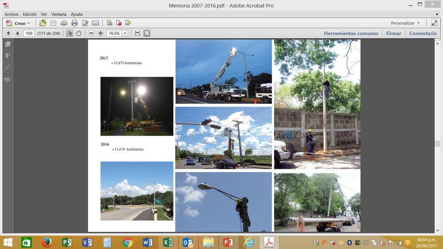The height and width of the screenshot is (249, 443).
Task: Go to the previous page arrow
Action: (x=8, y=33)
